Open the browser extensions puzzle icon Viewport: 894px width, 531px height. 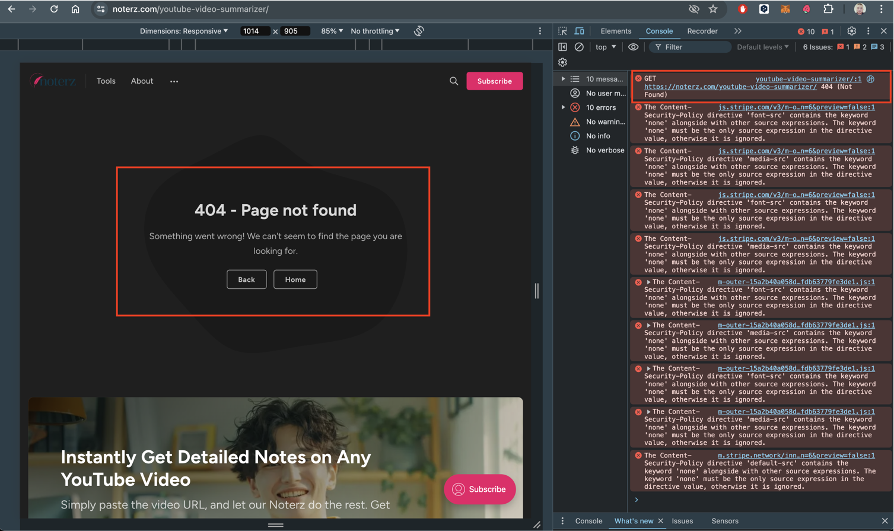click(828, 9)
